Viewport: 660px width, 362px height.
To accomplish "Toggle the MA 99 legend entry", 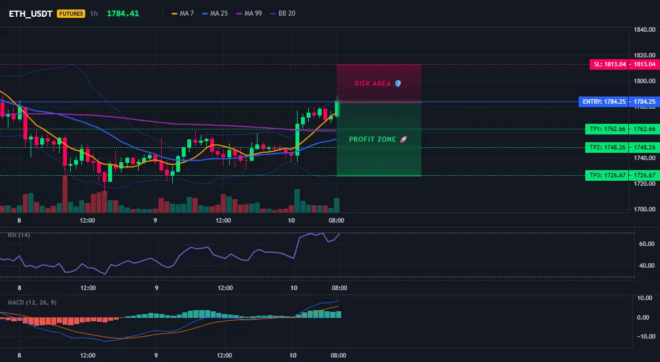I will 249,13.
